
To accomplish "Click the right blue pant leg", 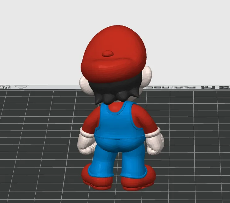I will [x=134, y=163].
